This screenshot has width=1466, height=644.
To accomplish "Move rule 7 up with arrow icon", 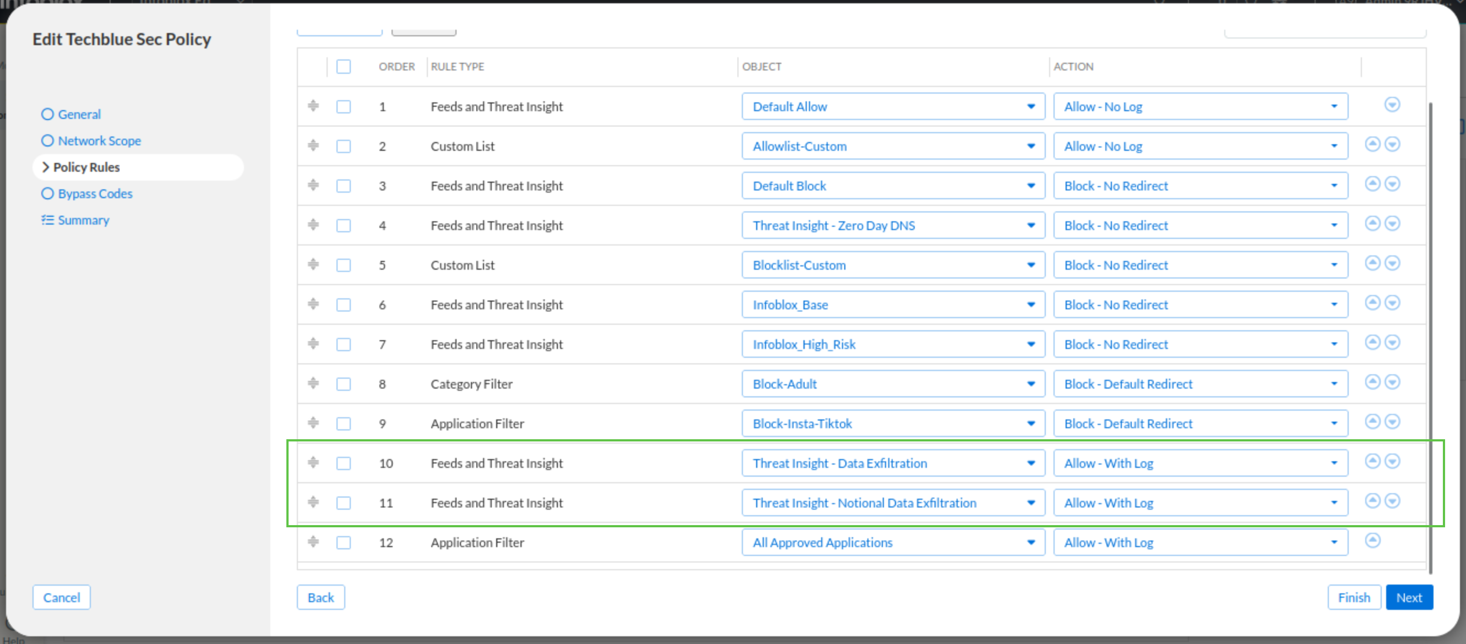I will coord(1372,342).
